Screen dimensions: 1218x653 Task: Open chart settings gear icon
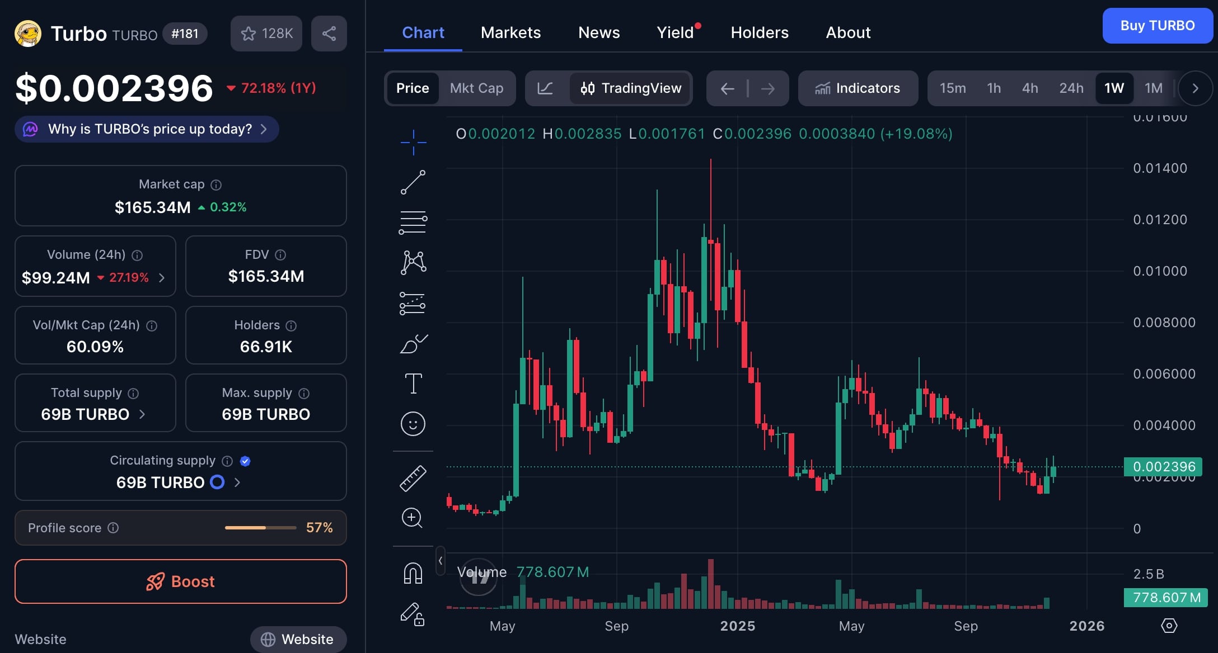1169,626
